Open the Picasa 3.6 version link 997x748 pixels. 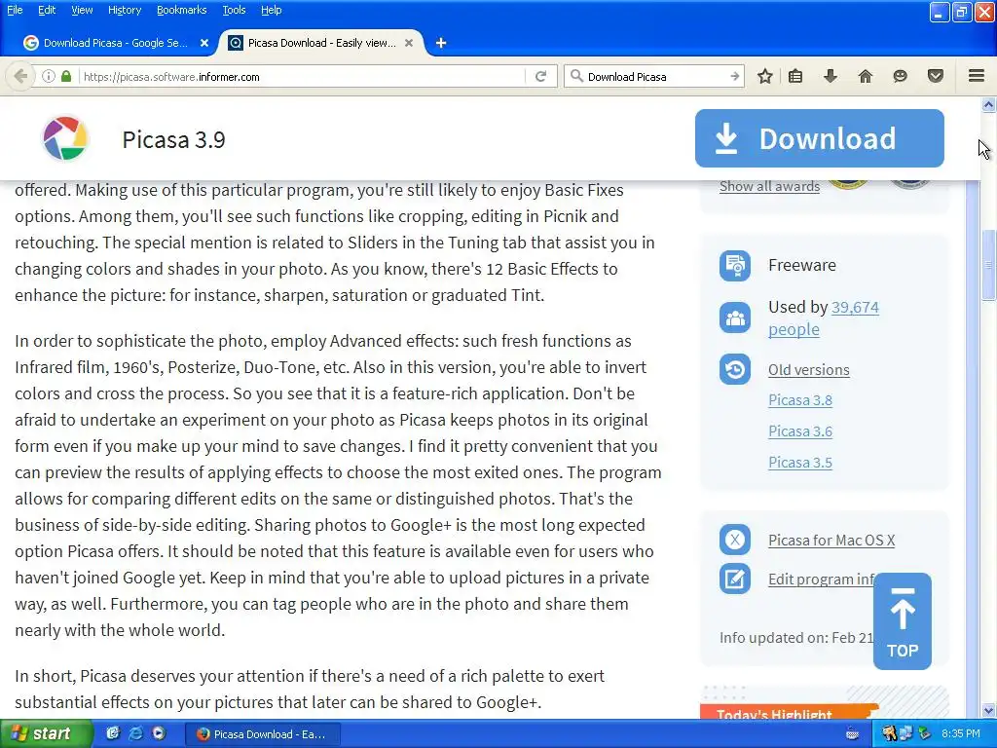(800, 431)
